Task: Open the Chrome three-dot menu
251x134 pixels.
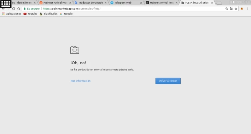Action: (247, 9)
